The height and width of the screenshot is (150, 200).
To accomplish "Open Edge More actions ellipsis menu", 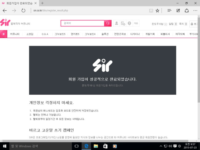I will click(195, 10).
